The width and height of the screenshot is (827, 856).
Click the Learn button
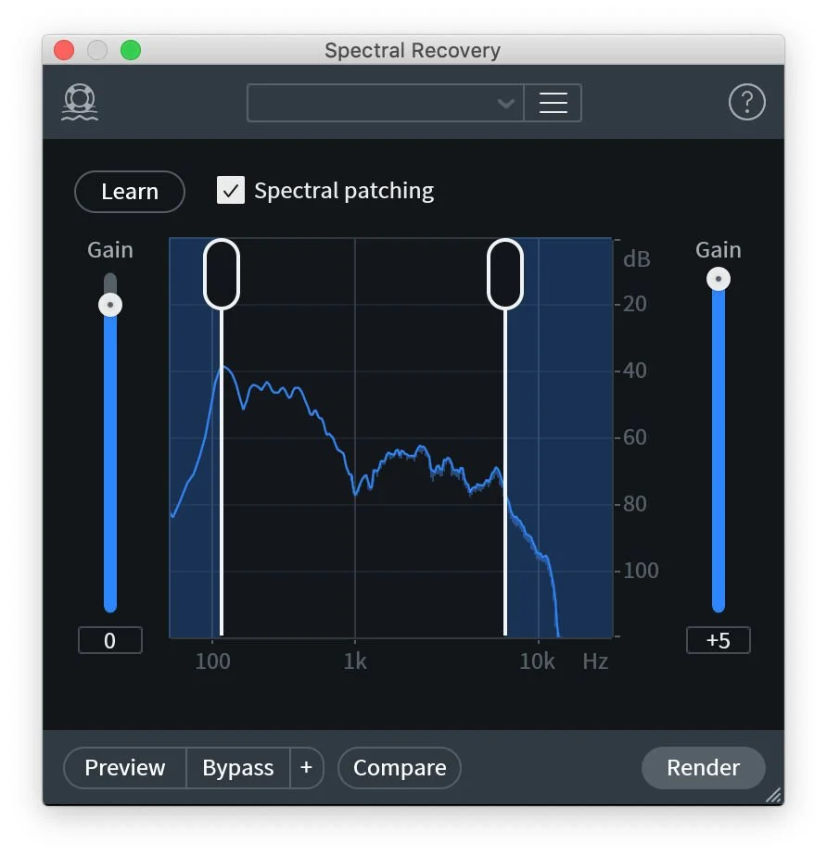point(129,192)
